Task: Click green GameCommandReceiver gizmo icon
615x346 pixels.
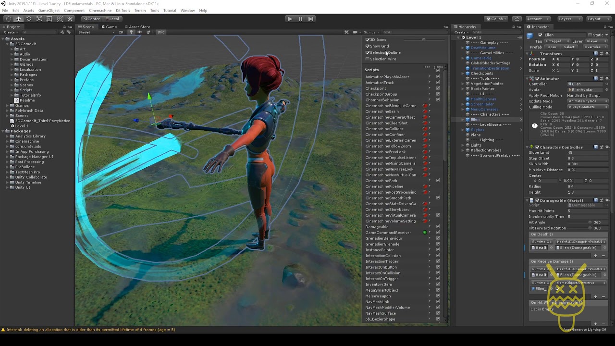Action: 425,233
